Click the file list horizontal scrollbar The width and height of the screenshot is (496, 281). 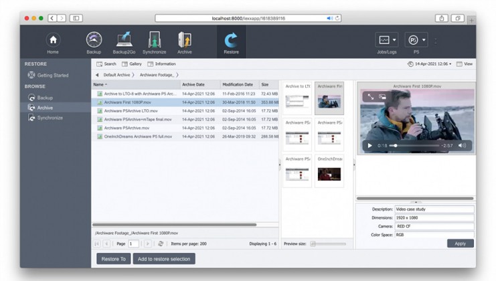(x=174, y=225)
